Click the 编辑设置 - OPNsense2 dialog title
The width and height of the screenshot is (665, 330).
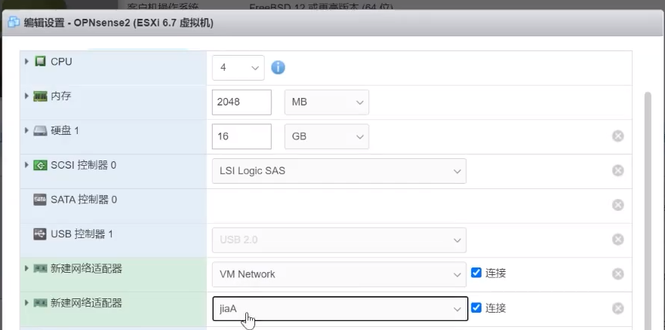(x=119, y=23)
